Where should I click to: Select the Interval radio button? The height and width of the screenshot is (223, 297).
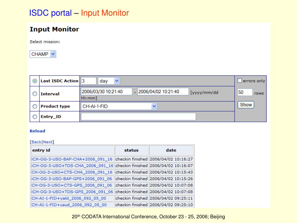(35, 94)
